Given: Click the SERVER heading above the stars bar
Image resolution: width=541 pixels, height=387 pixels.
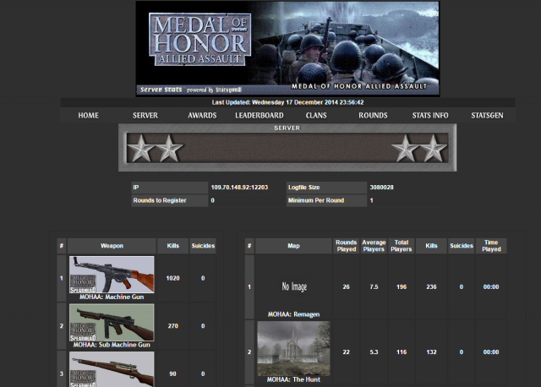Looking at the screenshot, I should [287, 128].
